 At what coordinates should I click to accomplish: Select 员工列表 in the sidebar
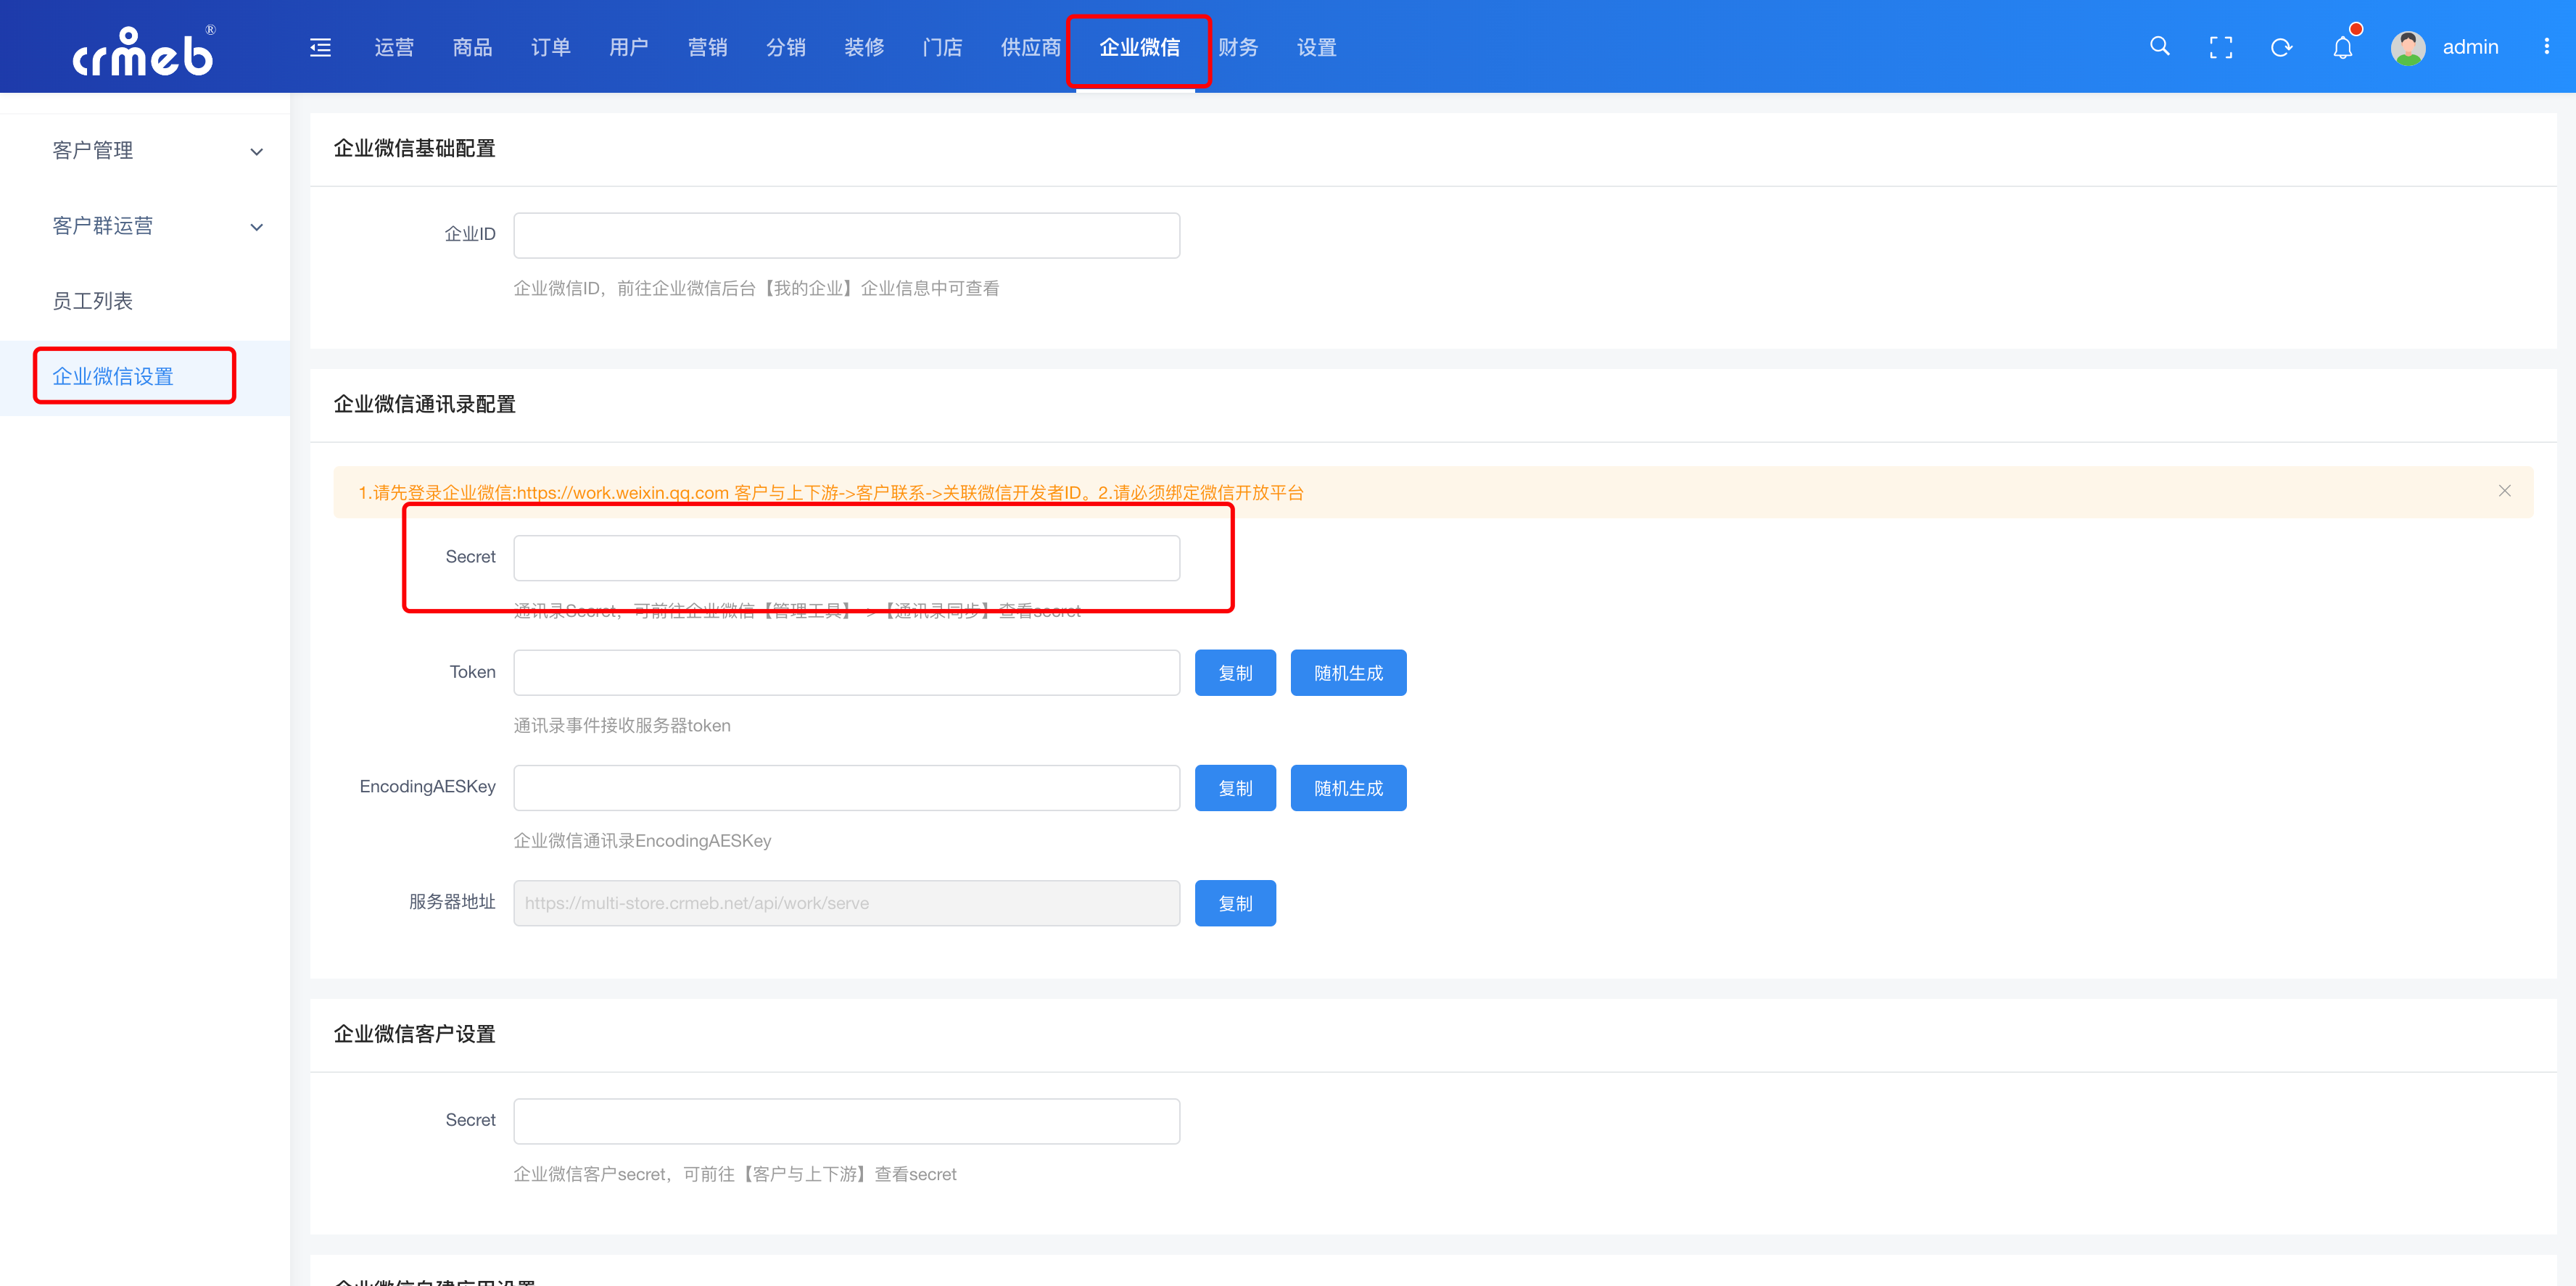click(x=93, y=301)
